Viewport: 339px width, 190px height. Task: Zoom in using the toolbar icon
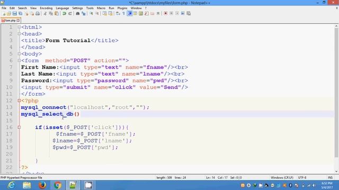click(x=91, y=14)
